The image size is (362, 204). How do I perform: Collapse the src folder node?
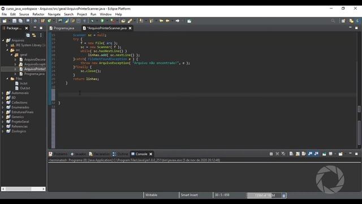[7, 50]
